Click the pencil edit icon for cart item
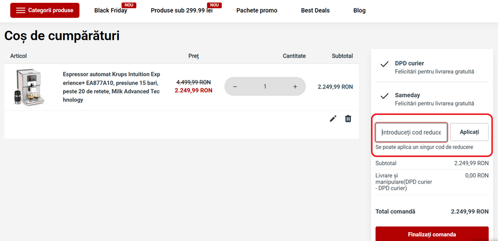498x241 pixels. (333, 118)
